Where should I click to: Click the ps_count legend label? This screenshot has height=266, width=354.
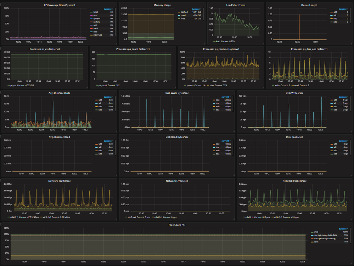(102, 85)
